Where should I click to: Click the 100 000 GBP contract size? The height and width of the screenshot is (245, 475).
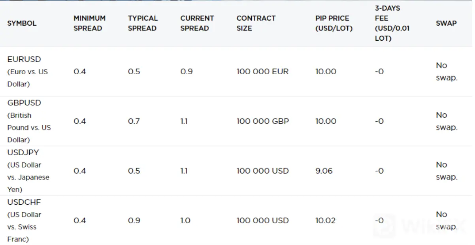[x=263, y=121]
